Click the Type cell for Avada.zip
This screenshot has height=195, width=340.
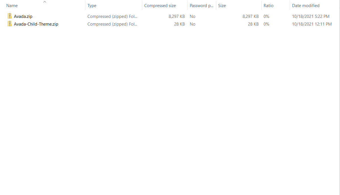112,16
